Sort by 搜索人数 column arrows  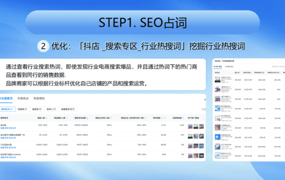pos(46,118)
